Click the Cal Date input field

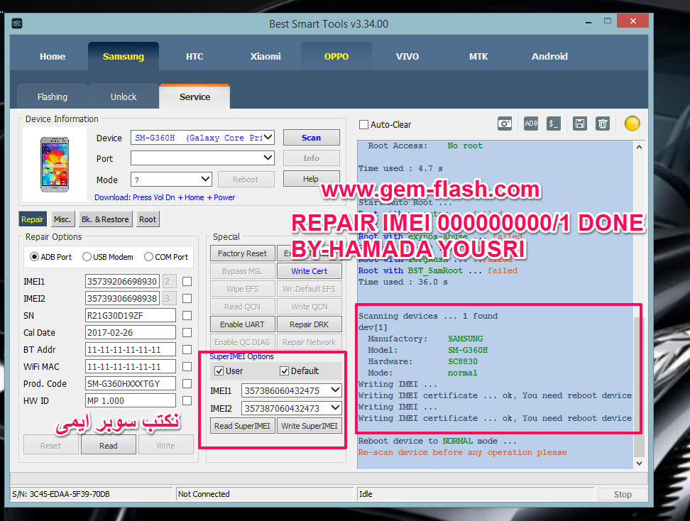(x=130, y=332)
